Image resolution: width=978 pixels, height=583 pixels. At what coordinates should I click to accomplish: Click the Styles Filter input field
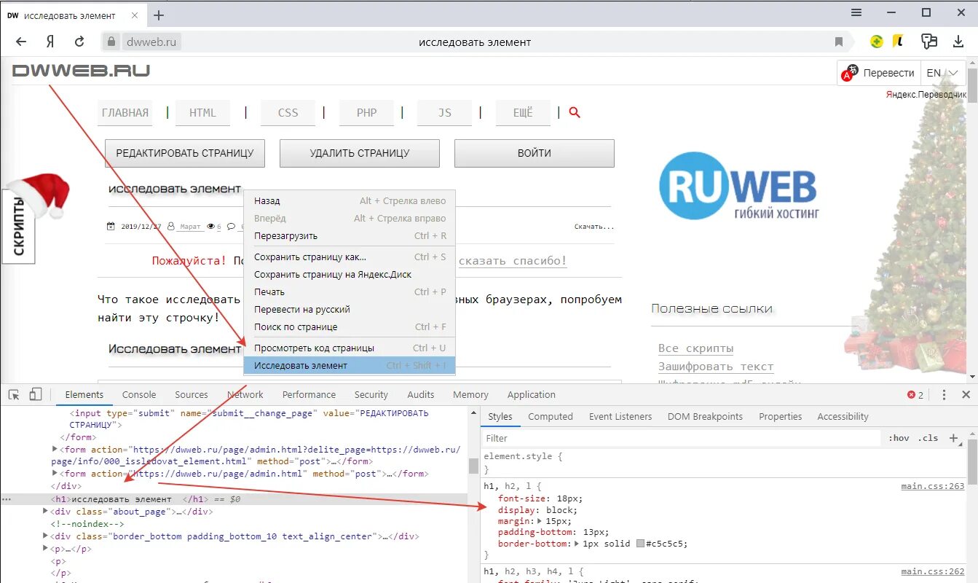tap(682, 438)
